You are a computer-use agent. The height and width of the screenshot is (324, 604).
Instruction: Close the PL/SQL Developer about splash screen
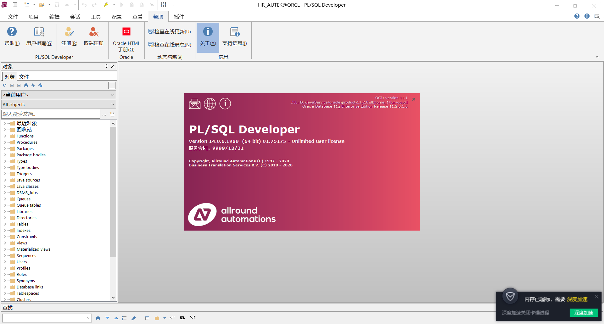(414, 99)
